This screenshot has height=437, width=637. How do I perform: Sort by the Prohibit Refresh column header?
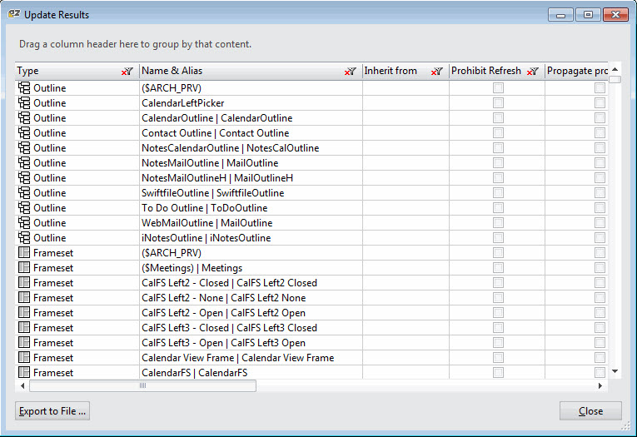point(486,72)
